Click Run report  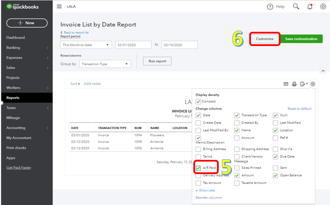(157, 61)
